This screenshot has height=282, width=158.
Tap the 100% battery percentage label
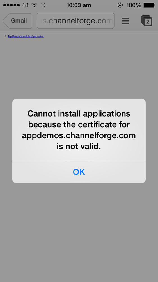[134, 5]
